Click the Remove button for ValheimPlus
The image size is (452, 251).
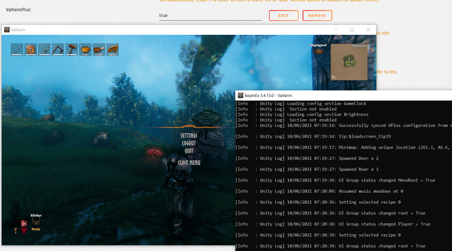317,15
